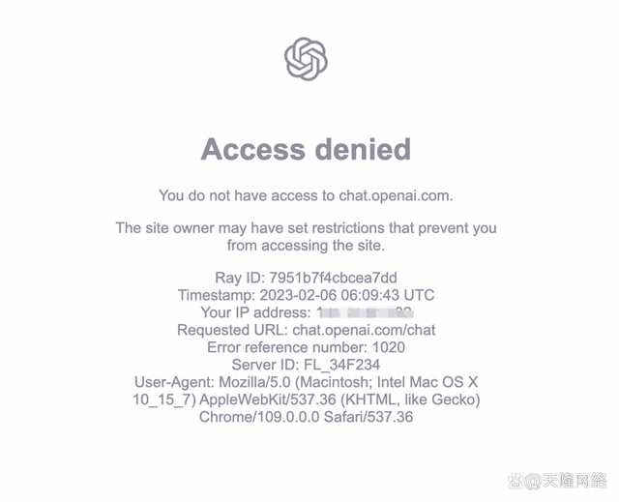The height and width of the screenshot is (502, 619).
Task: Click the paw icon in the watermark
Action: [516, 481]
